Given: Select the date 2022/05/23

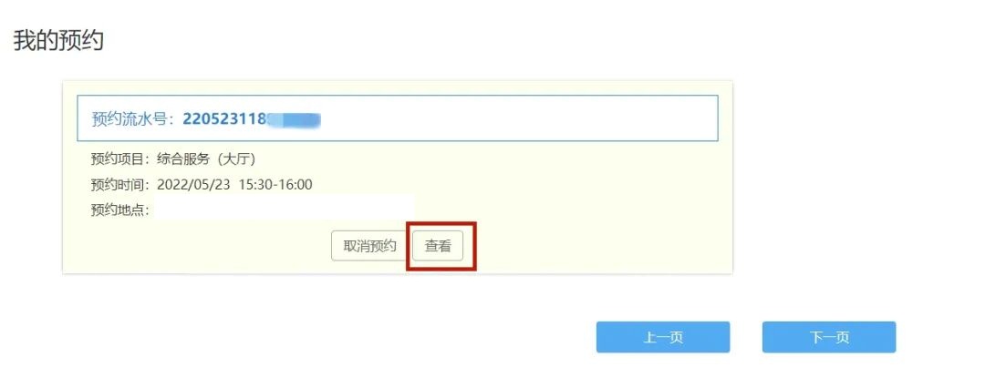Looking at the screenshot, I should pos(194,185).
